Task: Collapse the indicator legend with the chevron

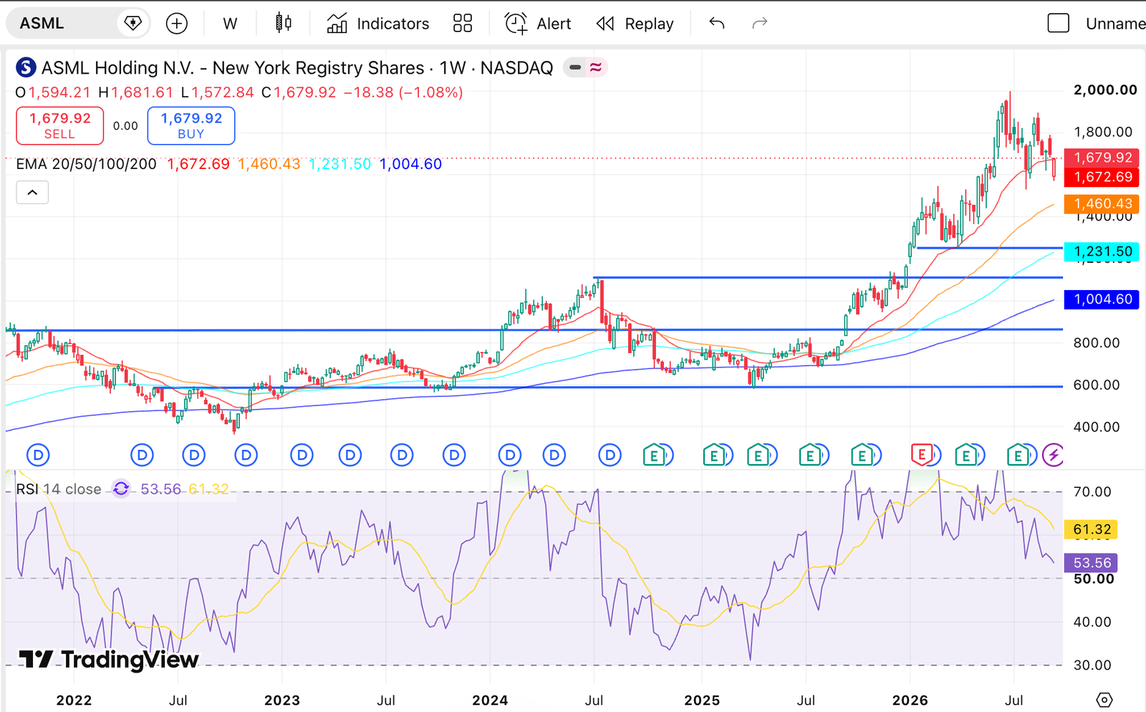Action: pyautogui.click(x=32, y=192)
